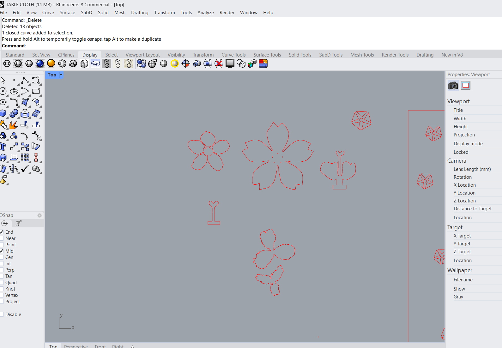Click the Arctic display mode polar bear
Screen dimensions: 502x348
[95, 64]
